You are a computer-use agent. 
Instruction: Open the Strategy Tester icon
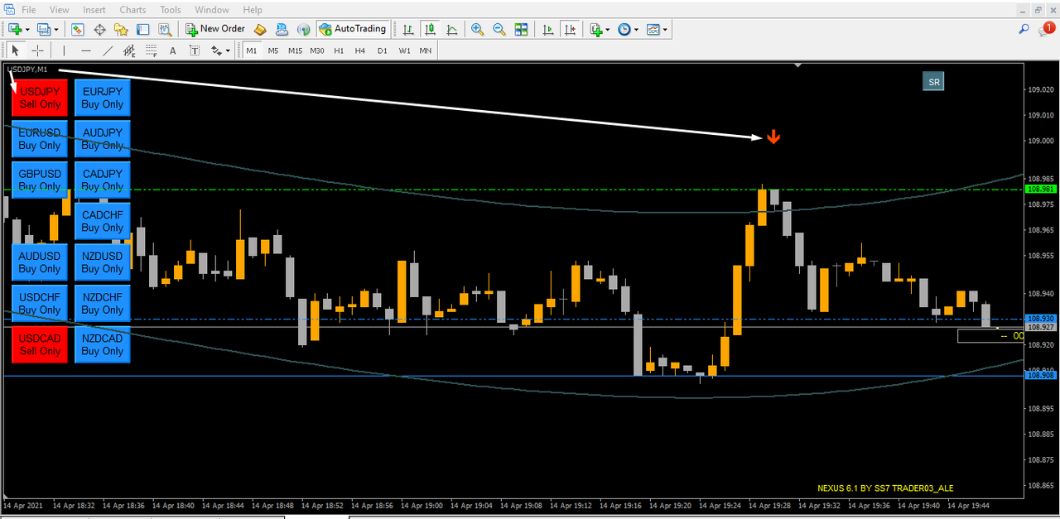[x=165, y=29]
